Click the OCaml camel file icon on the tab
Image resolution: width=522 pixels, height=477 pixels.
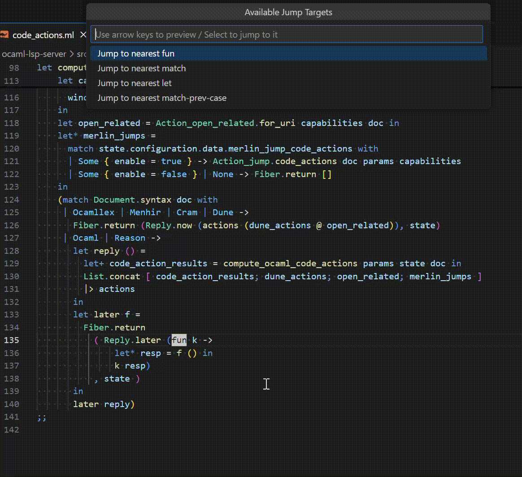[x=4, y=35]
